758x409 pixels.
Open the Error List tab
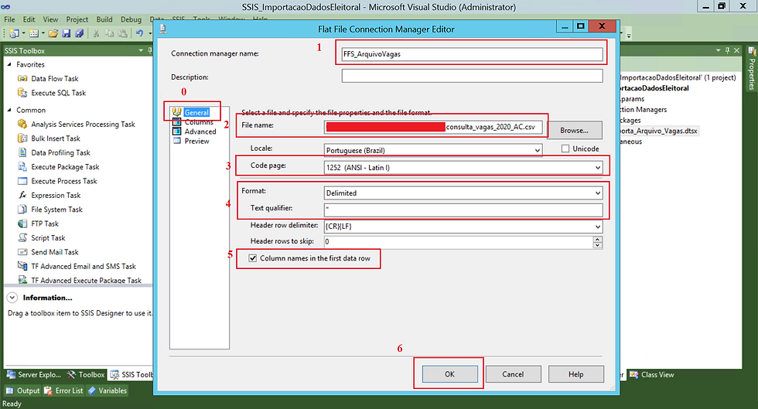[63, 390]
